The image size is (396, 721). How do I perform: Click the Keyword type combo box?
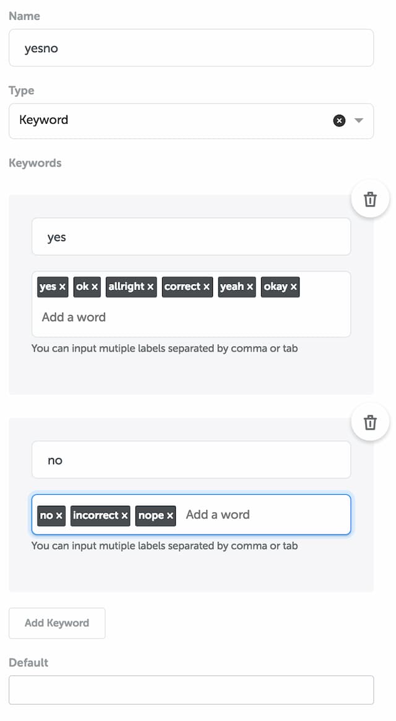click(x=191, y=121)
